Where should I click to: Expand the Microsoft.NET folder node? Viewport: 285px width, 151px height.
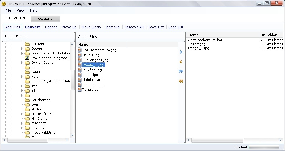click(22, 114)
